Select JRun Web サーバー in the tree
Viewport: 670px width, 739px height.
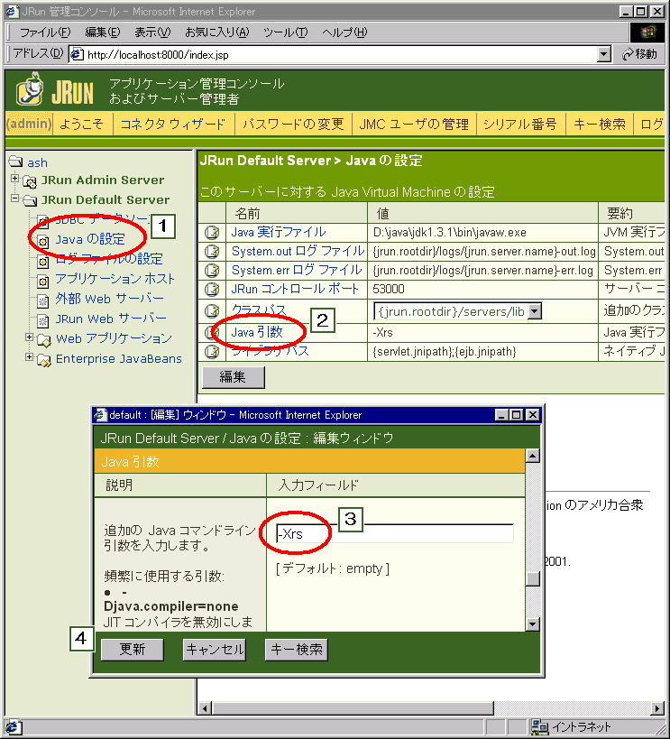click(x=111, y=319)
